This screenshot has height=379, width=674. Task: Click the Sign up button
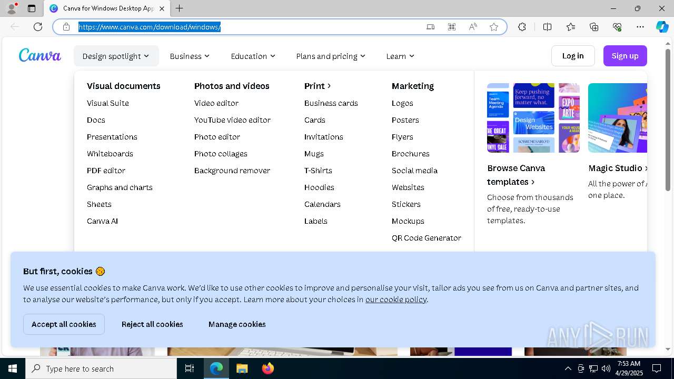[625, 56]
